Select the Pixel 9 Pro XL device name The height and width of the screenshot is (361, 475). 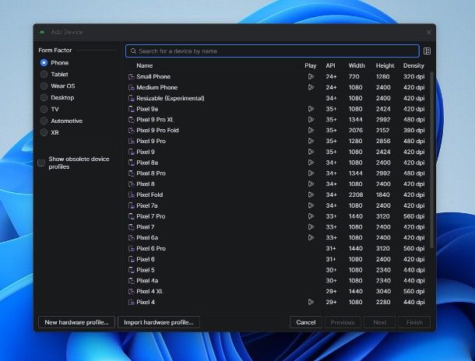tap(155, 120)
